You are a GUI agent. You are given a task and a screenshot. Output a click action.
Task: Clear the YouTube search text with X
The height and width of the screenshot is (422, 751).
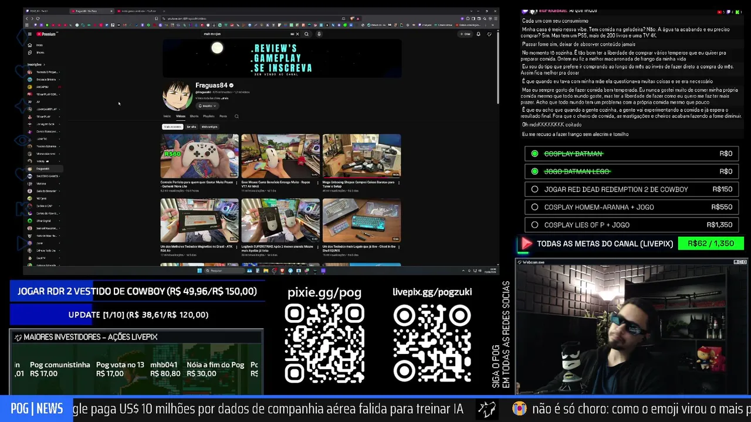297,34
